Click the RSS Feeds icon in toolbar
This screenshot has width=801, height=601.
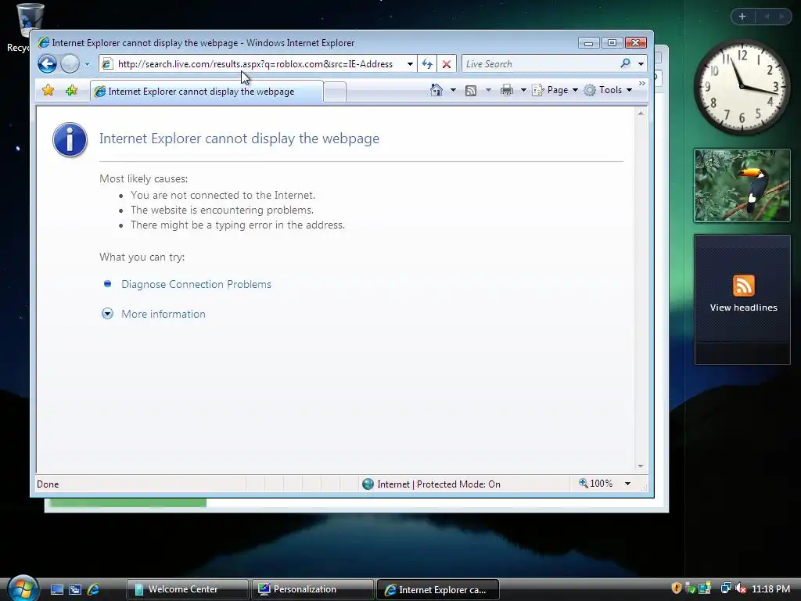(x=471, y=91)
